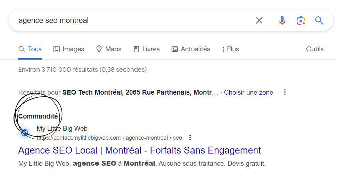Open the Agence SEO Local title link
The height and width of the screenshot is (183, 337).
tap(139, 150)
